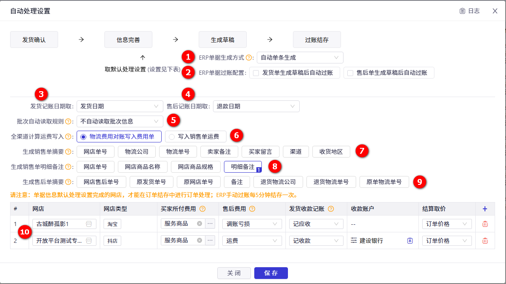Viewport: 506px width, 284px height.
Task: Click the 建设银行 account text
Action: pyautogui.click(x=371, y=241)
